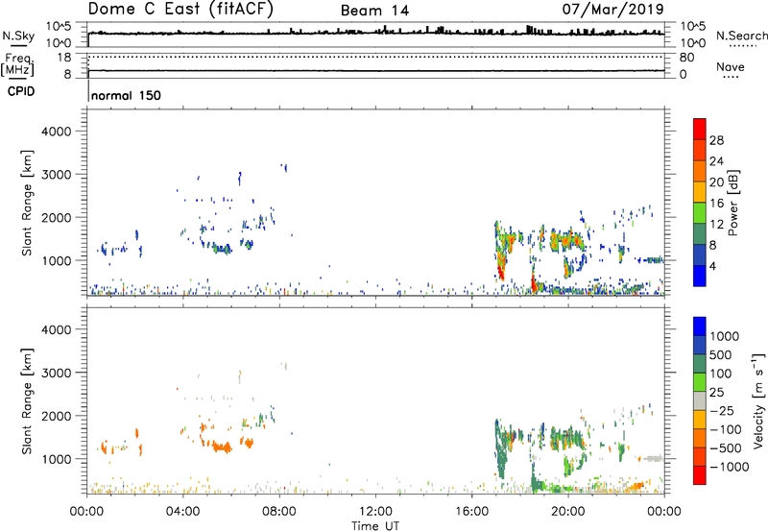
Task: Click the 04:00 time tick label
Action: click(182, 512)
